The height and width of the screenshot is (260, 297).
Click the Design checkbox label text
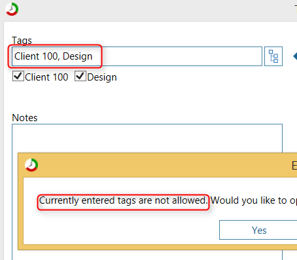click(102, 77)
